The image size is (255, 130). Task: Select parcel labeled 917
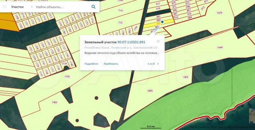point(158,4)
